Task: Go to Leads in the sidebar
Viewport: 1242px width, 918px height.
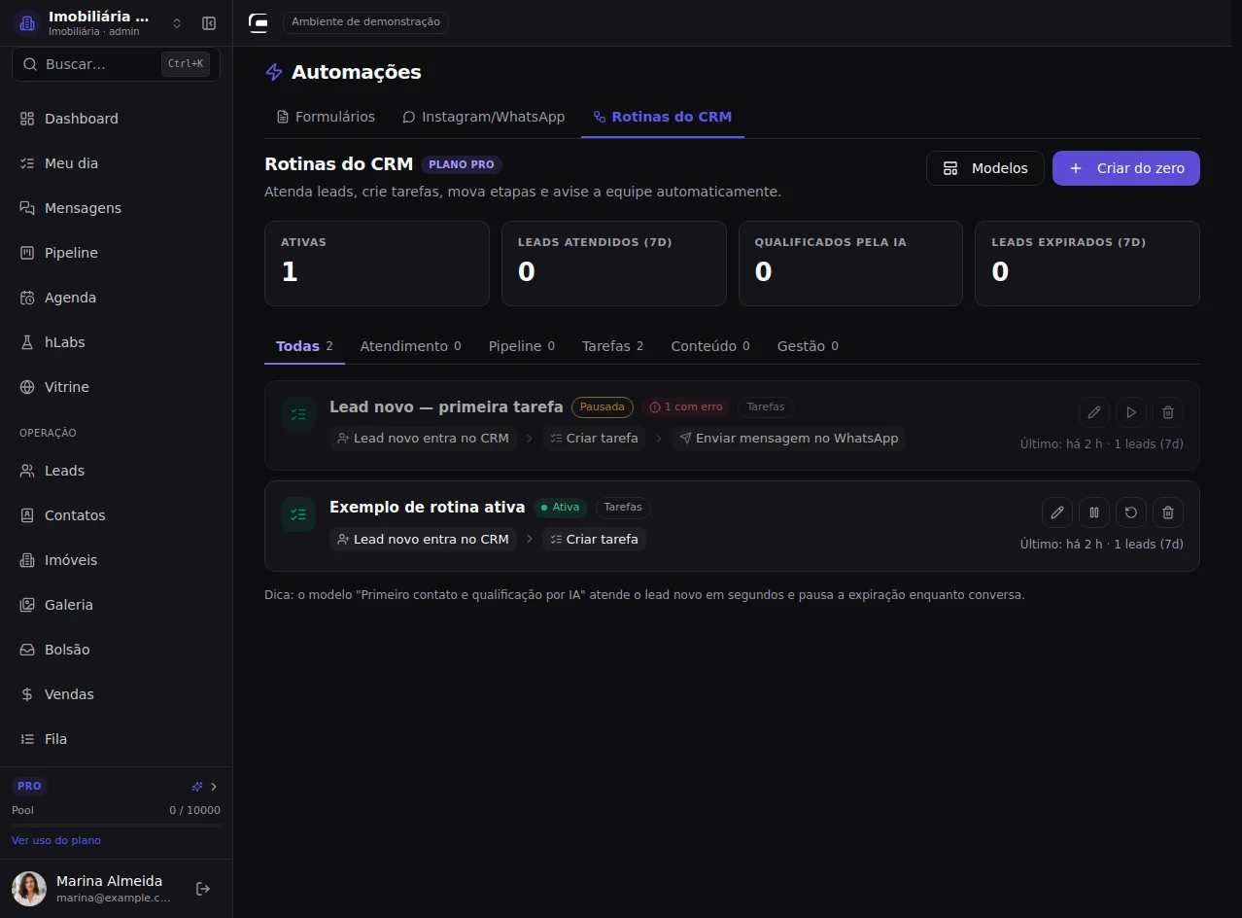Action: point(117,471)
